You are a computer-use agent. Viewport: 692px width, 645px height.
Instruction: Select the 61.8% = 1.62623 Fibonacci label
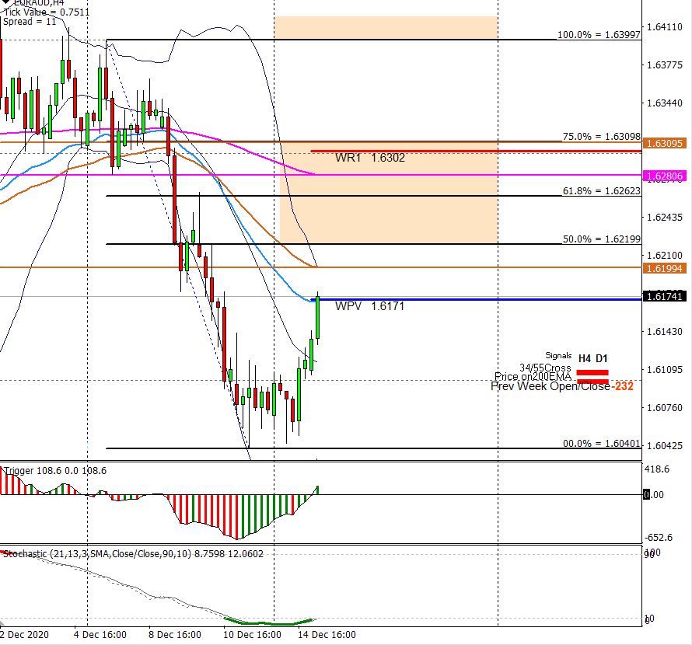(601, 190)
